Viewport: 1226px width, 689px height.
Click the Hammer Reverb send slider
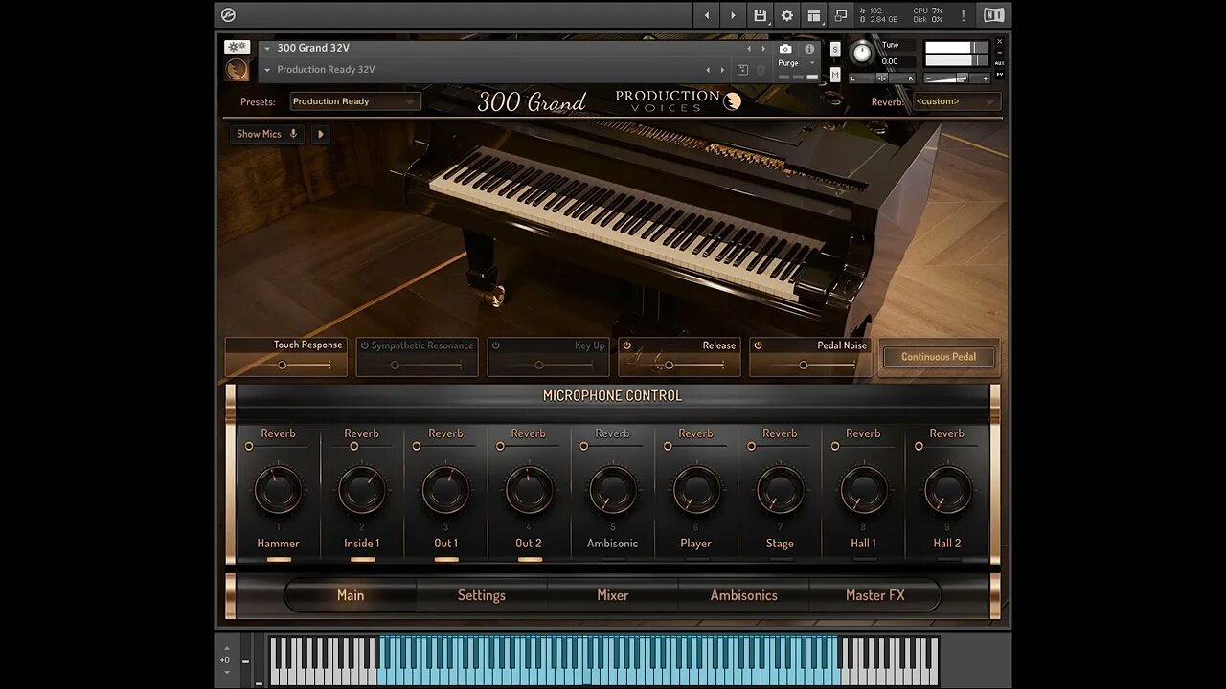point(279,446)
